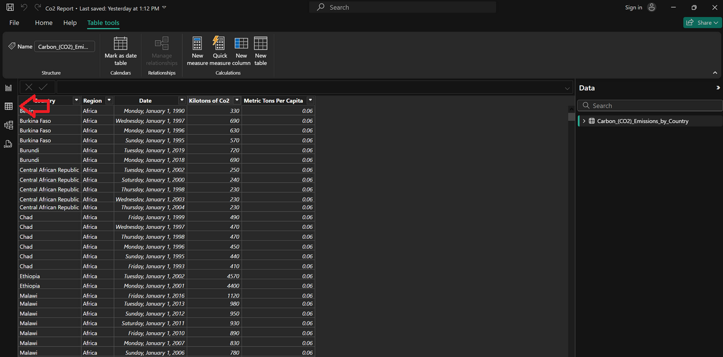Click the Kilotons value 4570
This screenshot has width=723, height=357.
pyautogui.click(x=233, y=276)
